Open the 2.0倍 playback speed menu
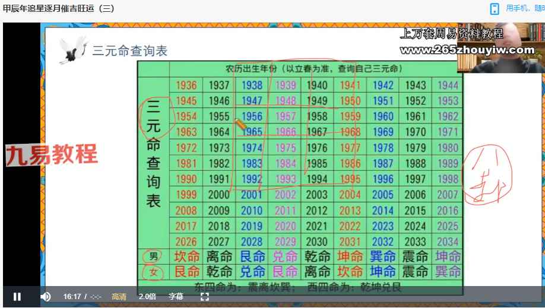545x308 pixels. coord(148,297)
